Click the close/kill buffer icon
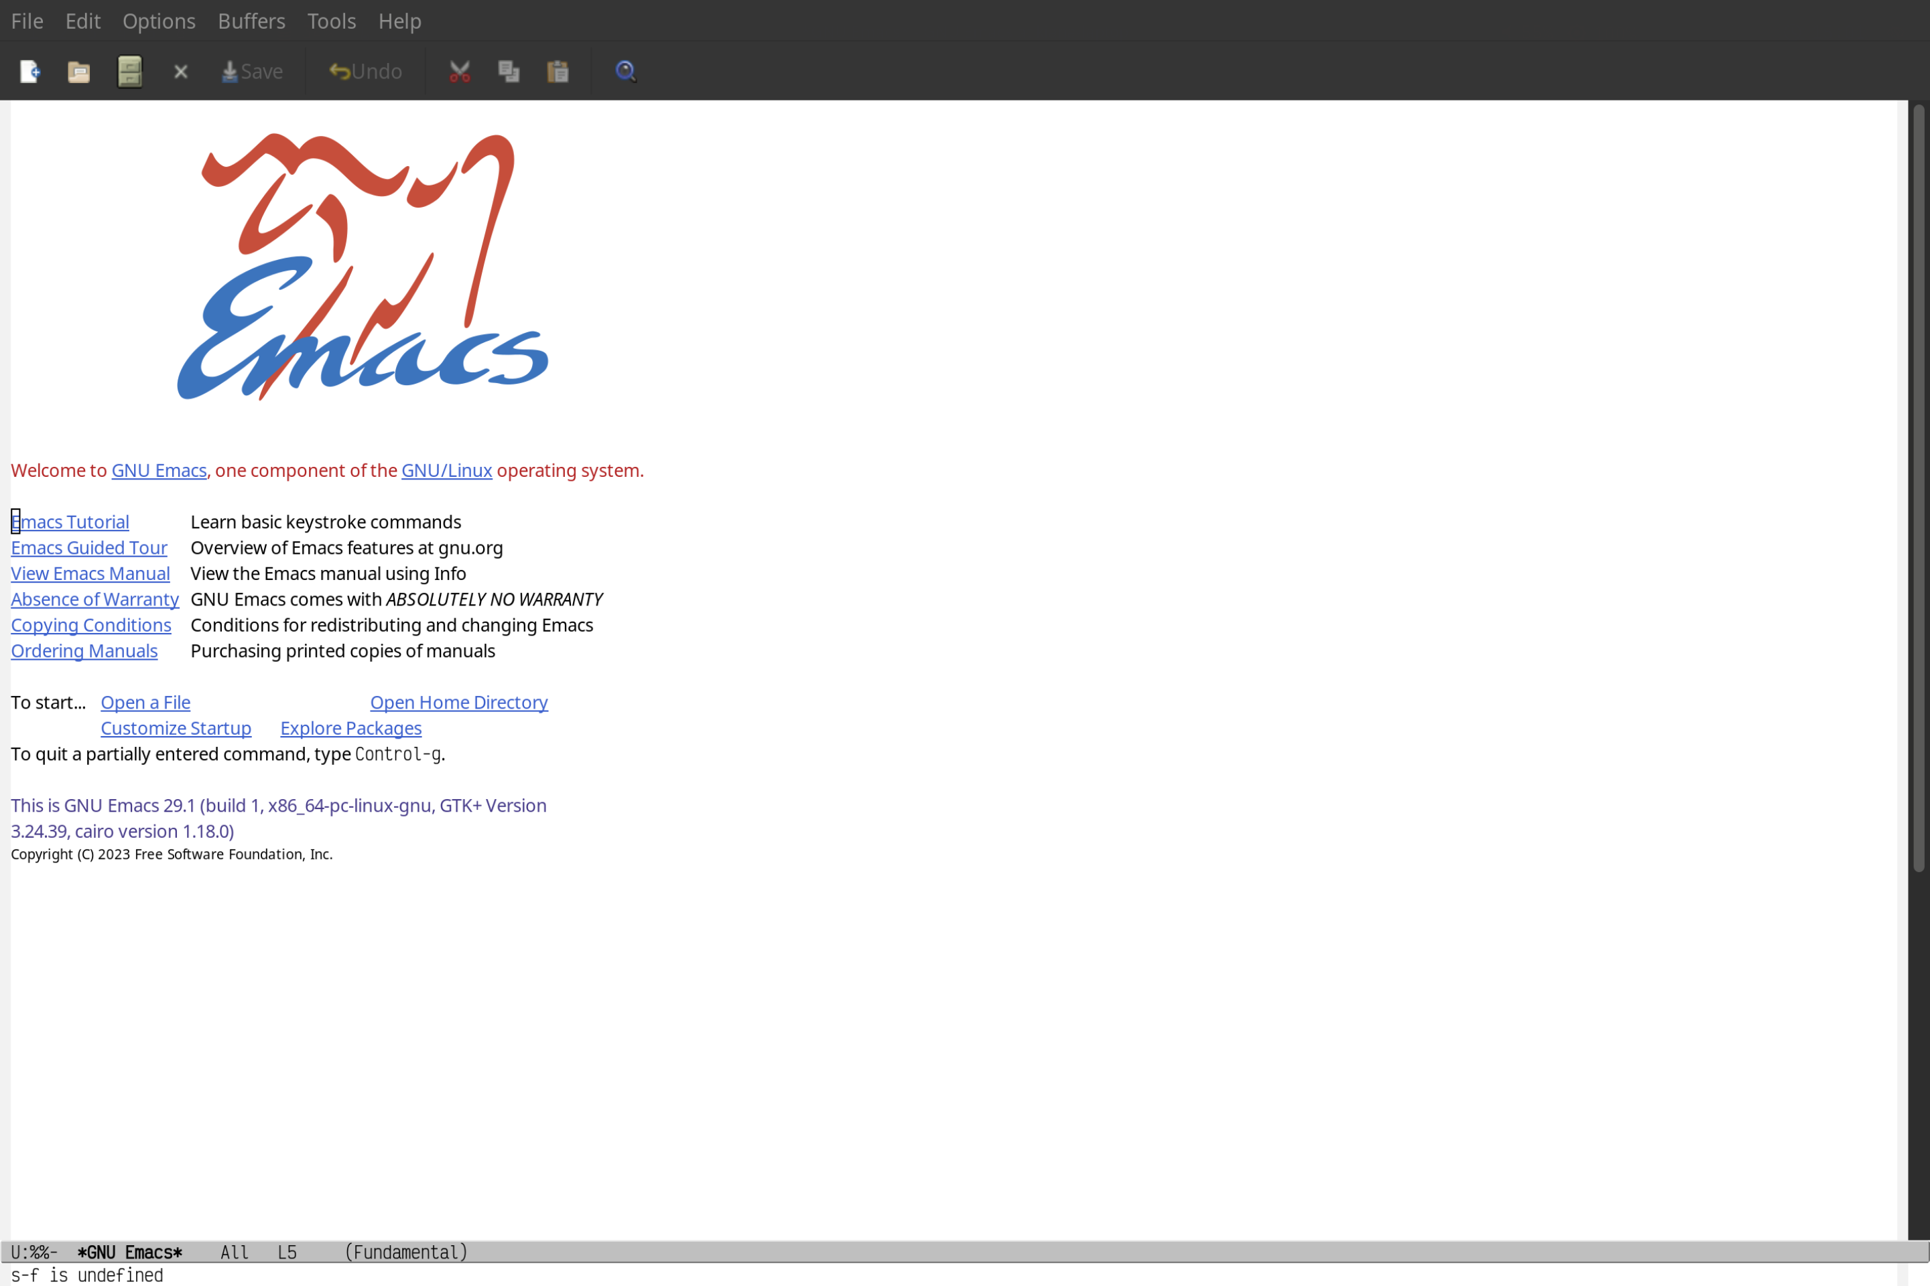The width and height of the screenshot is (1930, 1286). click(180, 70)
